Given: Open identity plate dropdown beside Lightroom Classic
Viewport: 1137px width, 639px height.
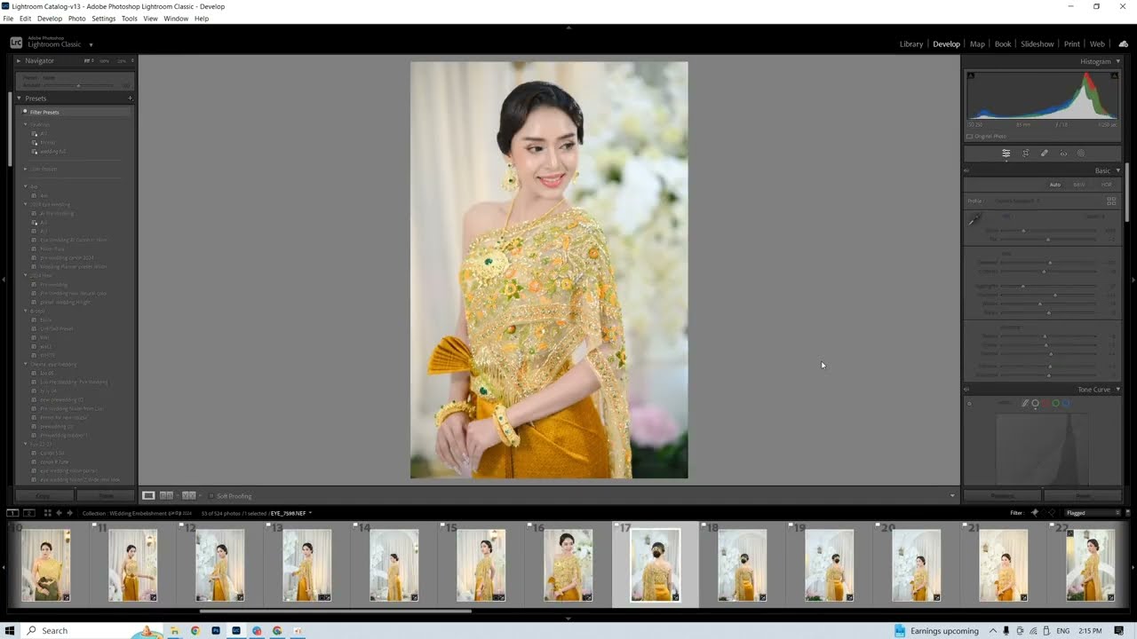Looking at the screenshot, I should (x=91, y=44).
